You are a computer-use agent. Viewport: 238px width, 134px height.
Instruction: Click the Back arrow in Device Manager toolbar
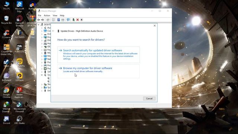click(x=39, y=20)
